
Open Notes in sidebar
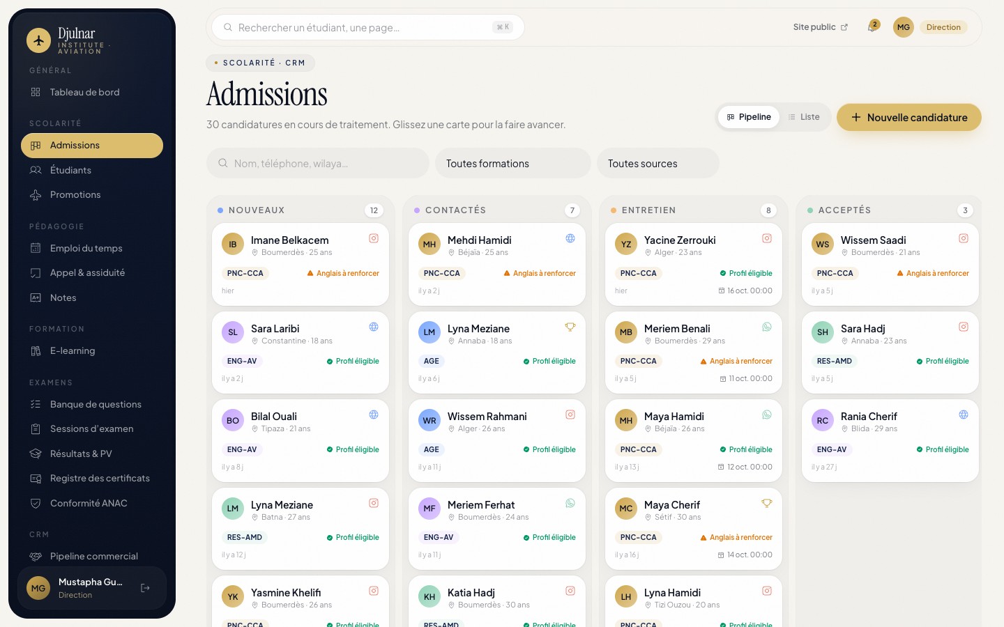(92, 297)
